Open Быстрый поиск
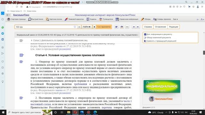This screenshot has width=205, height=115. point(36,19)
